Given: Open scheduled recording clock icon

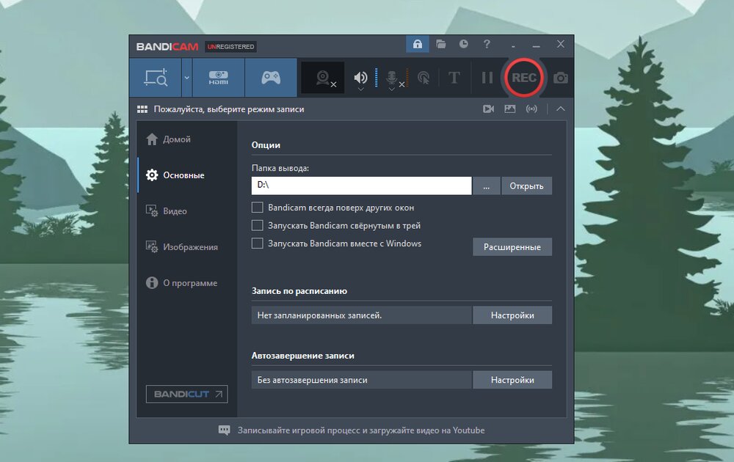Looking at the screenshot, I should click(463, 44).
